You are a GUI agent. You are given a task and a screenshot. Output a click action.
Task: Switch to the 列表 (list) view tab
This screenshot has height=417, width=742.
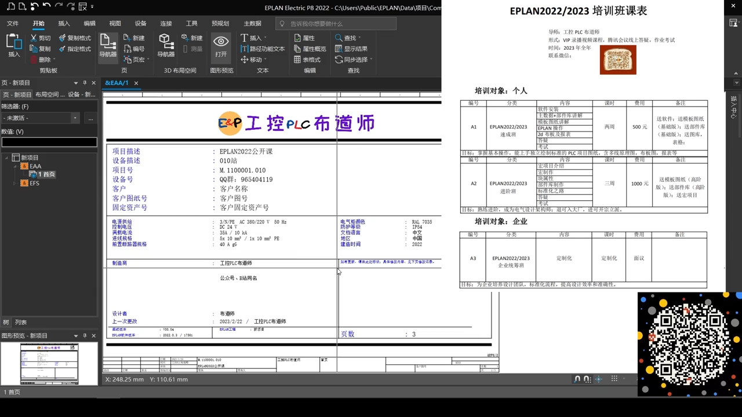click(21, 323)
